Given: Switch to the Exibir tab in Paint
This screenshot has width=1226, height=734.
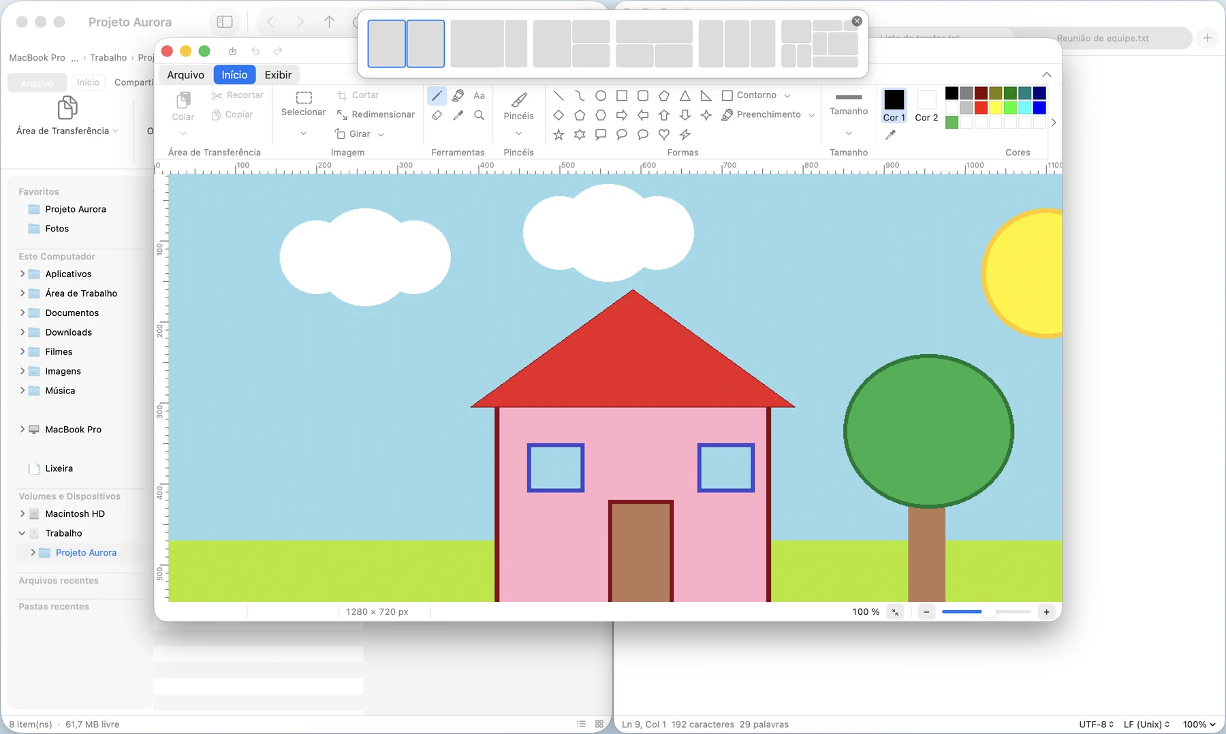Looking at the screenshot, I should coord(278,75).
